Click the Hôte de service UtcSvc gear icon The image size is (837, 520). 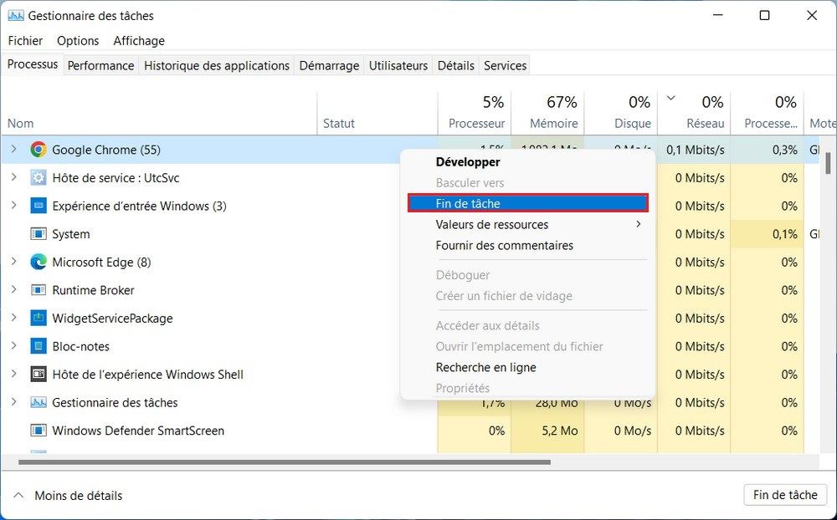coord(38,177)
